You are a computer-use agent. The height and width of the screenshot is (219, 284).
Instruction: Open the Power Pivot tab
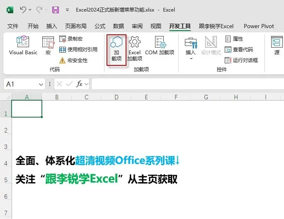click(x=259, y=26)
